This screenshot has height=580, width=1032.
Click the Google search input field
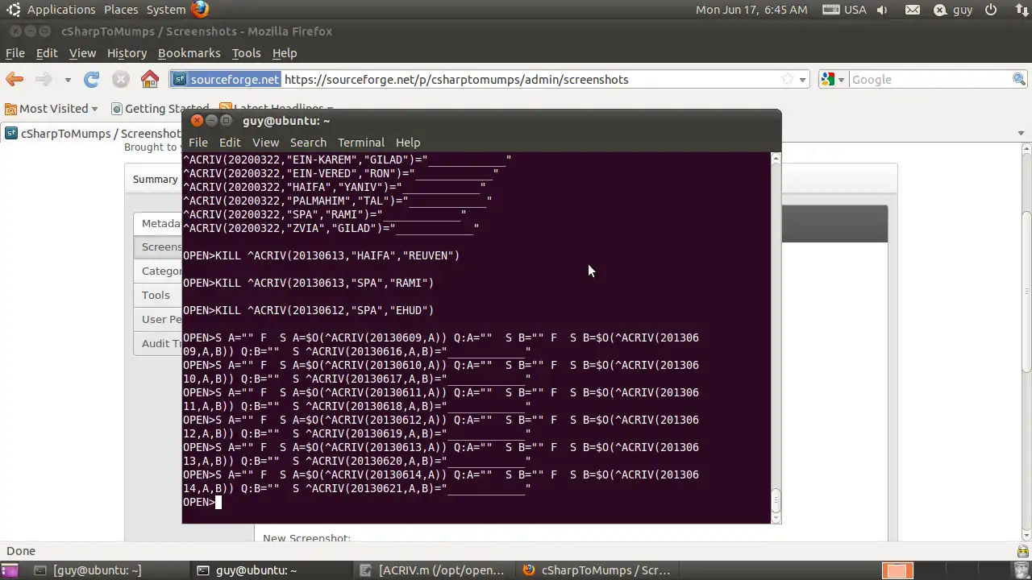click(x=930, y=79)
